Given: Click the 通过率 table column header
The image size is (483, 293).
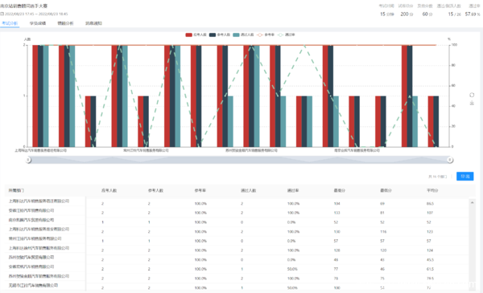Looking at the screenshot, I should point(293,190).
